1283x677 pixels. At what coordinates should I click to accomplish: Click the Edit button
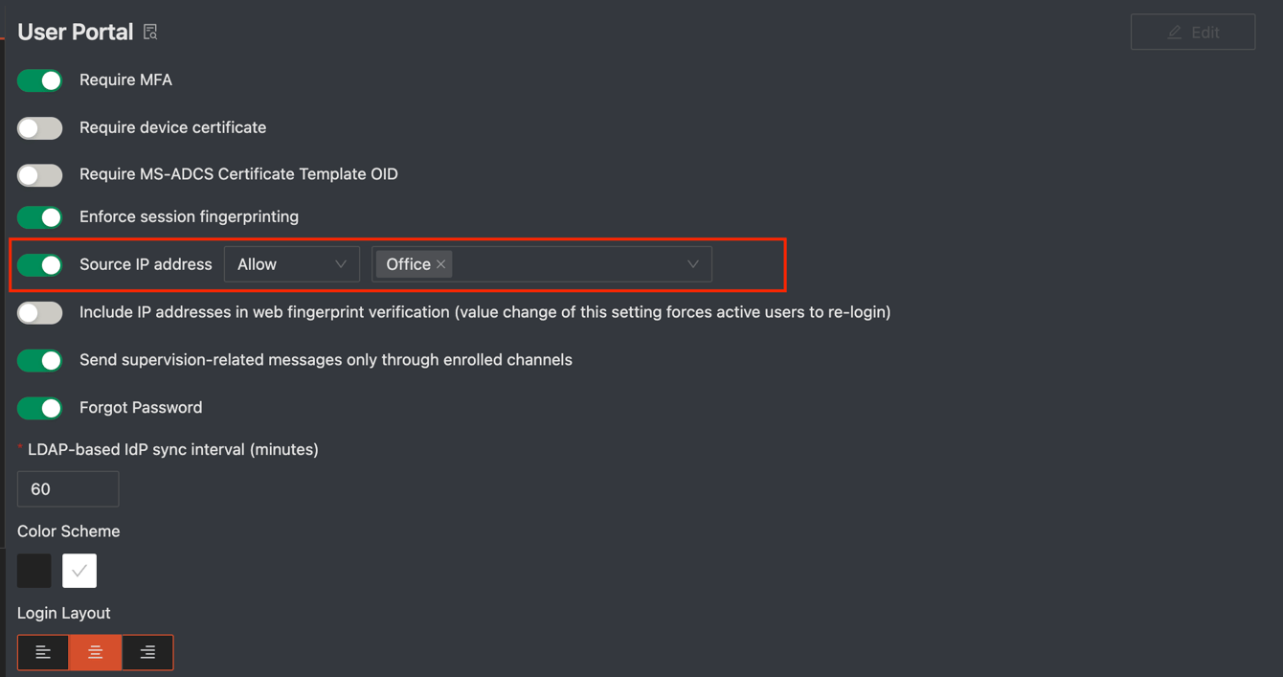point(1192,33)
